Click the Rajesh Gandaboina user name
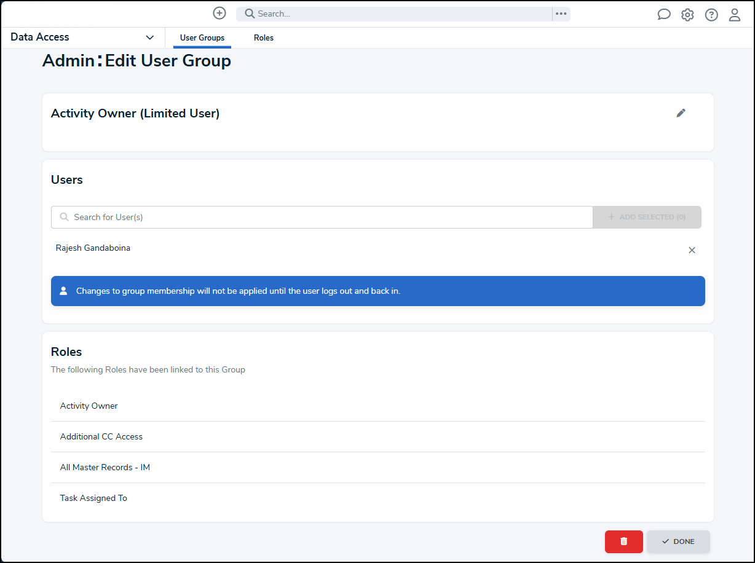Viewport: 755px width, 563px height. click(93, 248)
